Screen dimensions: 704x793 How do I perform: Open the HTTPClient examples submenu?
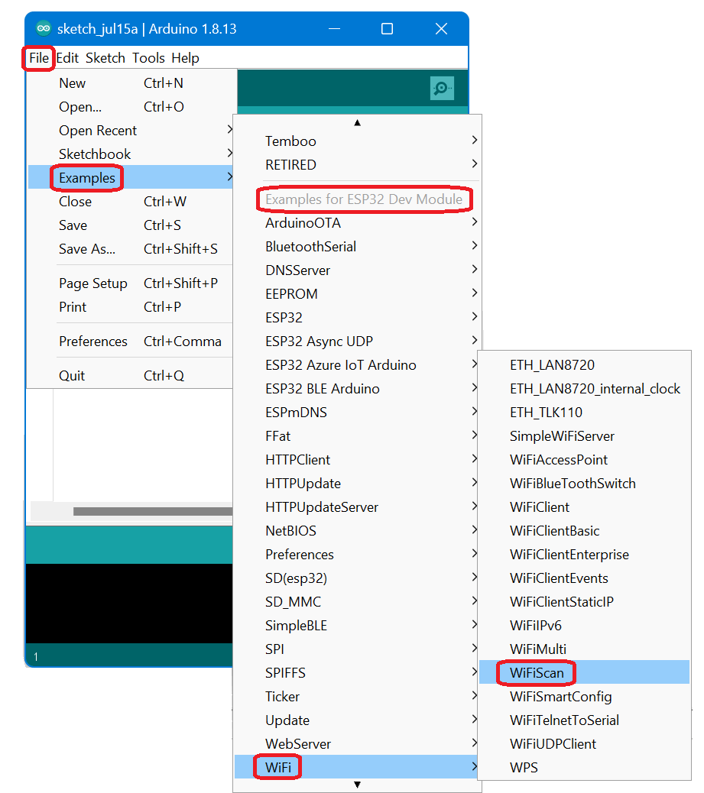[357, 460]
